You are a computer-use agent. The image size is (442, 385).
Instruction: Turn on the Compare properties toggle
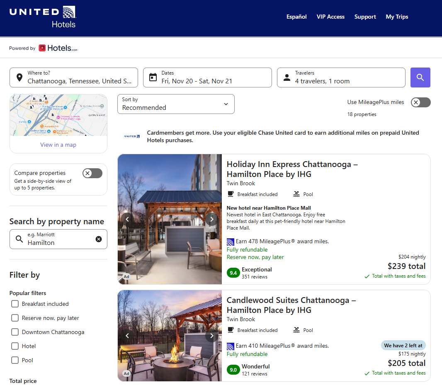click(x=92, y=173)
